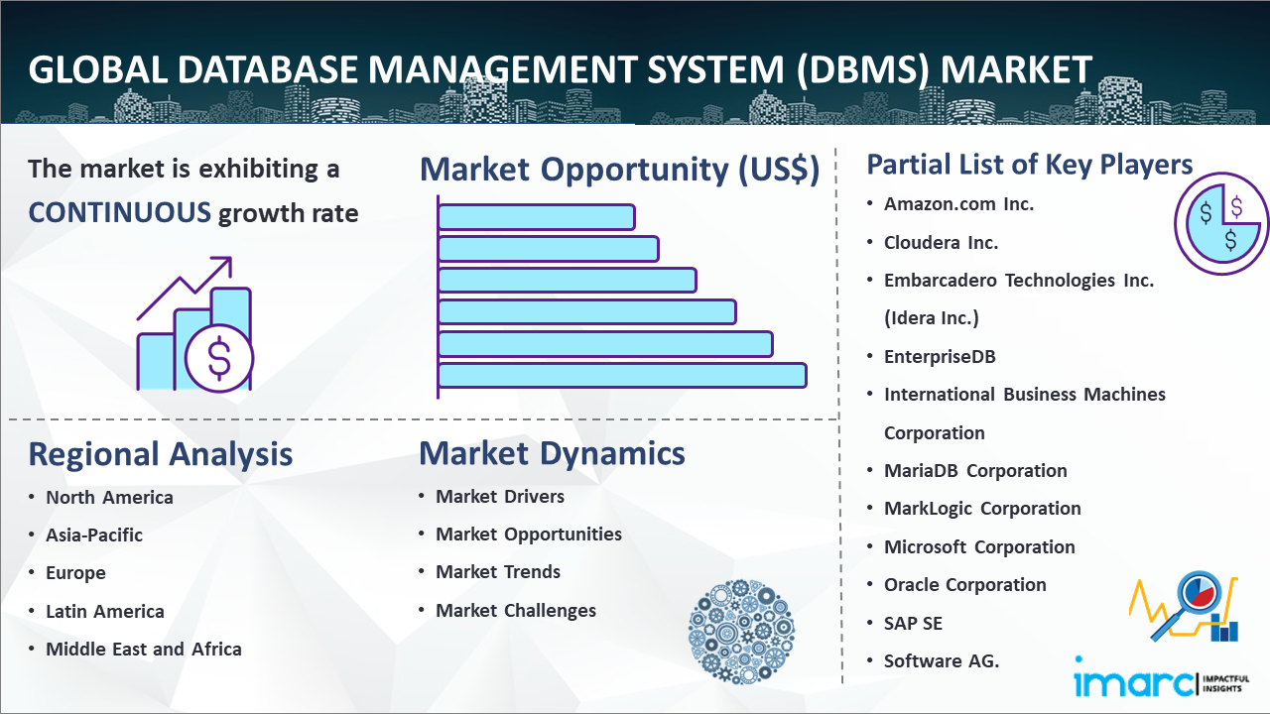
Task: Select Asia-Pacific region item
Action: 94,535
